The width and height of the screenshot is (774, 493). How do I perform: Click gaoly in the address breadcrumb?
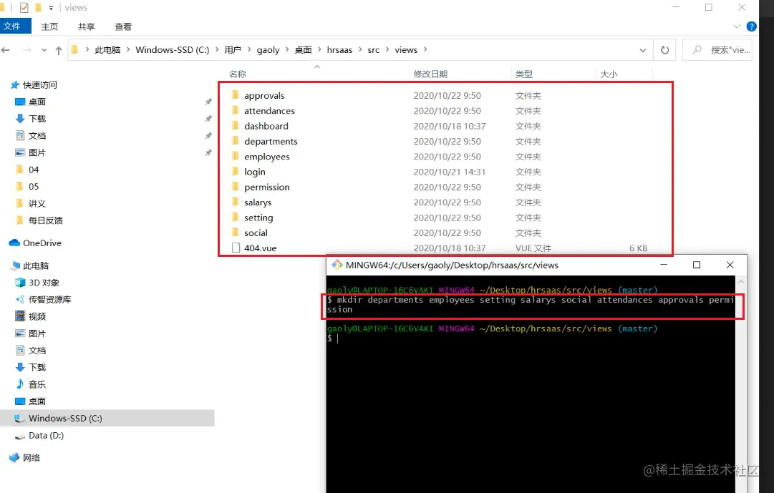coord(268,50)
